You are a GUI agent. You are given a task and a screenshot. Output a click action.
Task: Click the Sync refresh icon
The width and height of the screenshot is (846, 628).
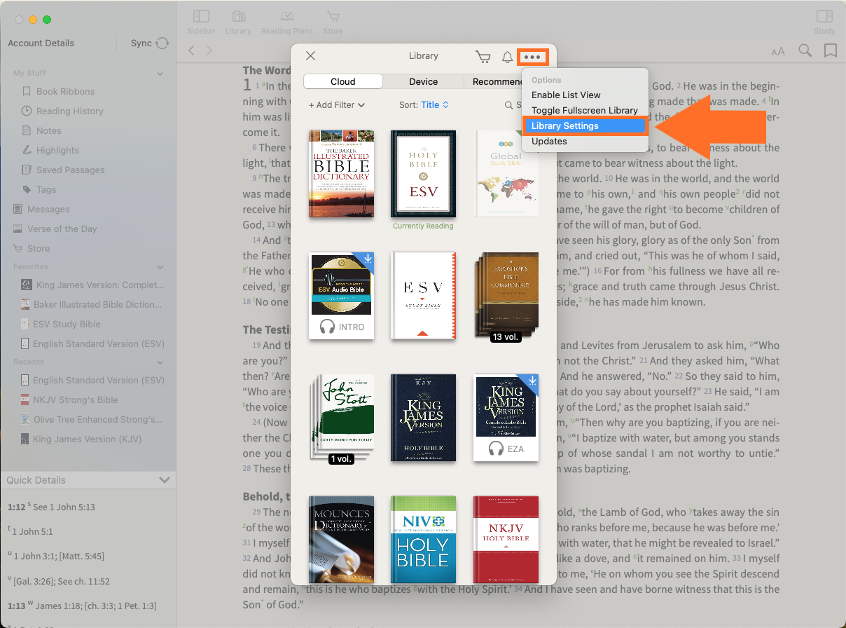(x=162, y=43)
